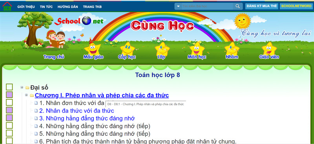Click the search magnifier icon

coord(238,6)
